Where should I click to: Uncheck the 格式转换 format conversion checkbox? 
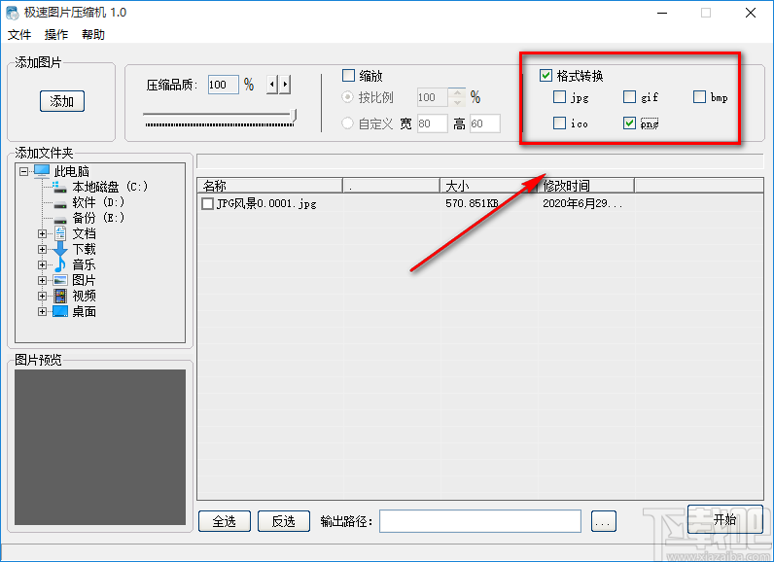[x=545, y=76]
